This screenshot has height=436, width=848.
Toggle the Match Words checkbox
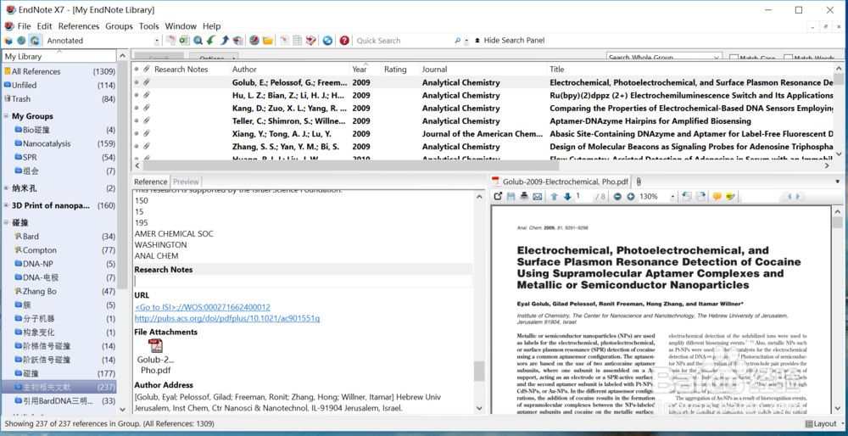789,58
